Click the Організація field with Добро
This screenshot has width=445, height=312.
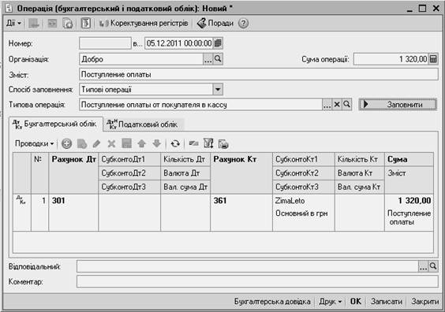click(x=141, y=59)
